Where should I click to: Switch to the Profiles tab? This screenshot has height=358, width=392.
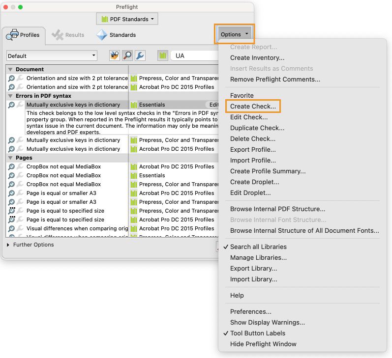[x=24, y=35]
